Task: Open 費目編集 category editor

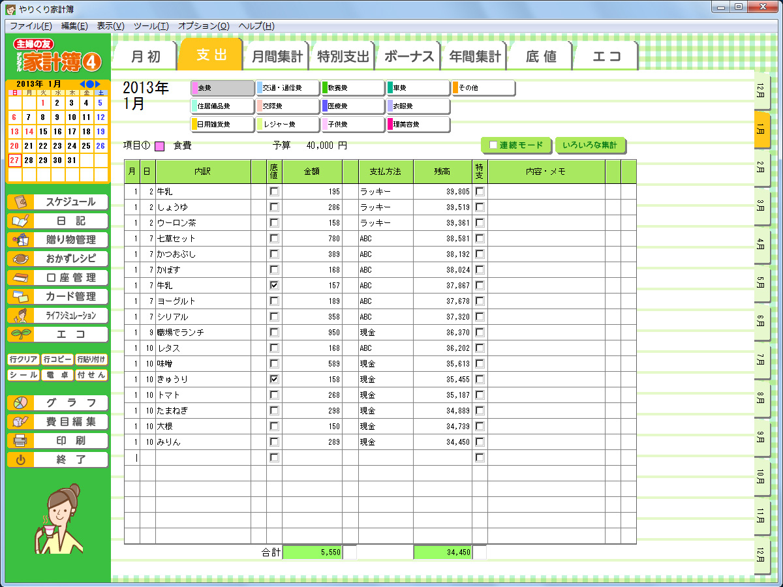Action: [x=57, y=421]
